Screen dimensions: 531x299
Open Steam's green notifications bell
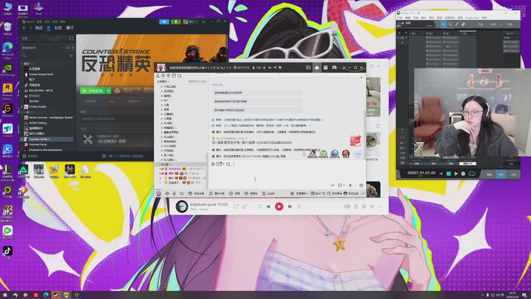(x=176, y=22)
